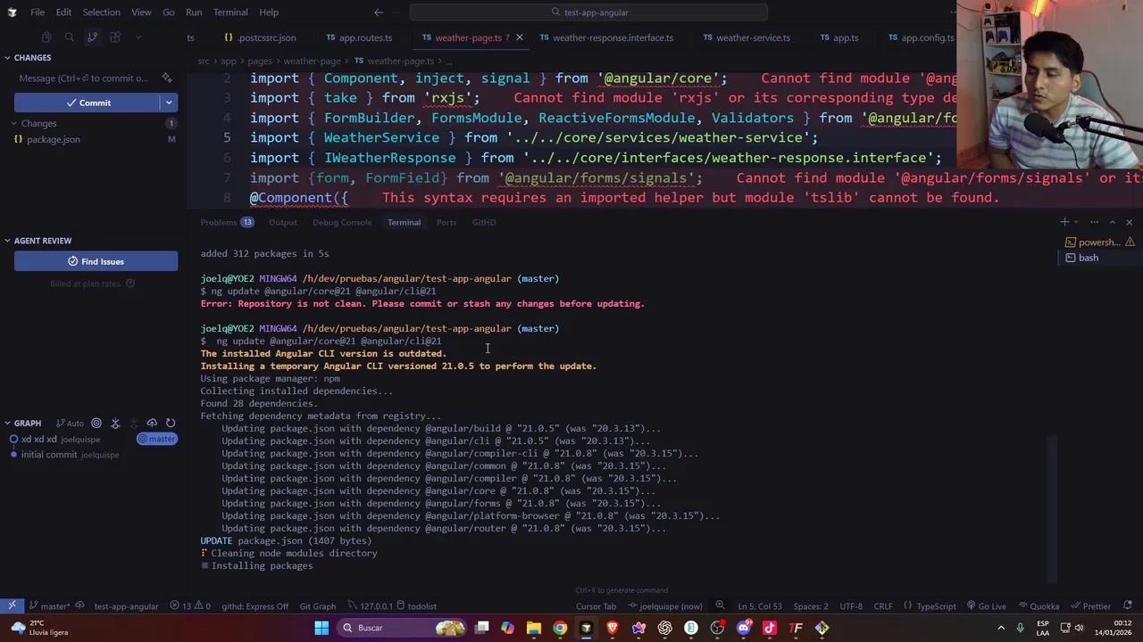
Task: Open the File menu
Action: pyautogui.click(x=38, y=12)
